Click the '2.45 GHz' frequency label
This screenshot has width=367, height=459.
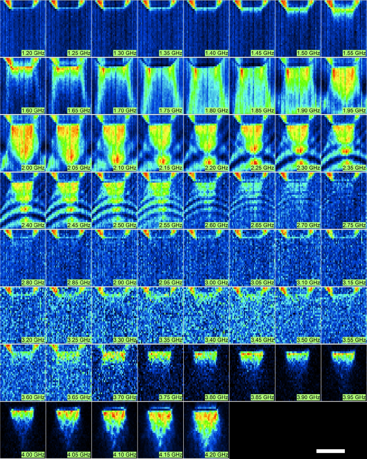[79, 226]
